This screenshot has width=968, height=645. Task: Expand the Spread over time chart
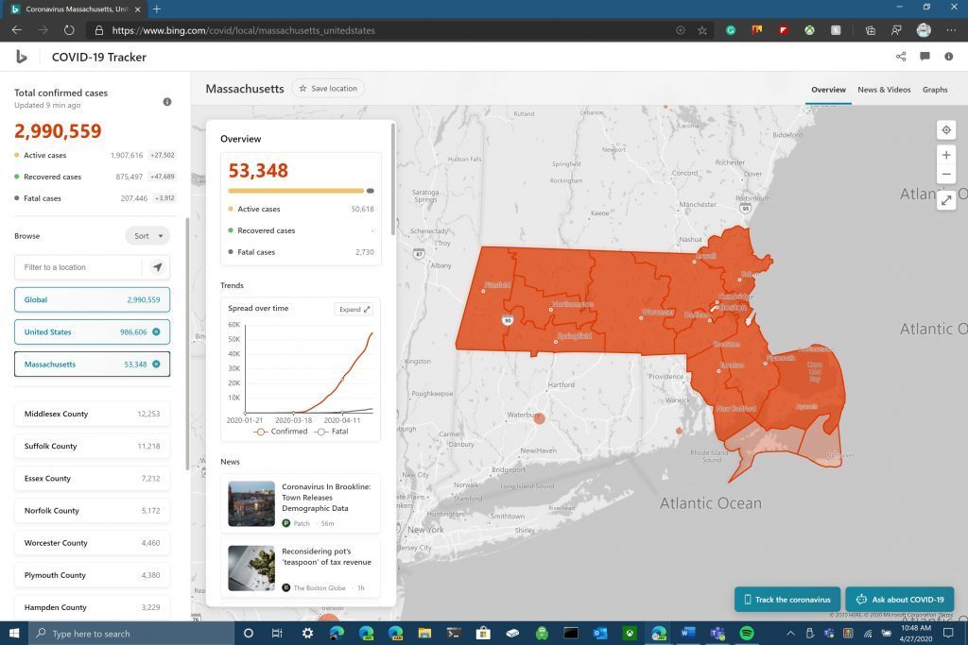coord(354,309)
